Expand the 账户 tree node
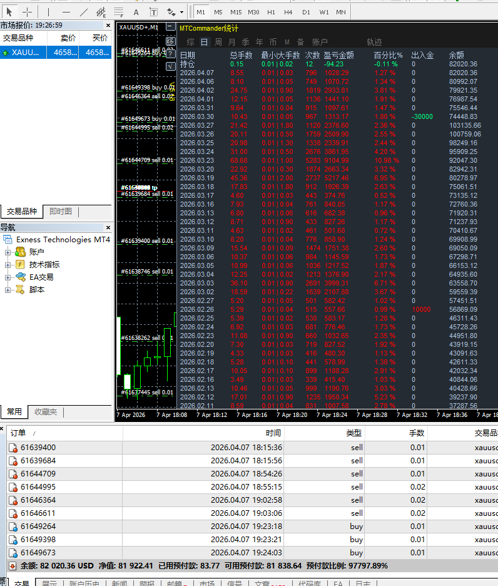The width and height of the screenshot is (498, 586). click(x=8, y=252)
